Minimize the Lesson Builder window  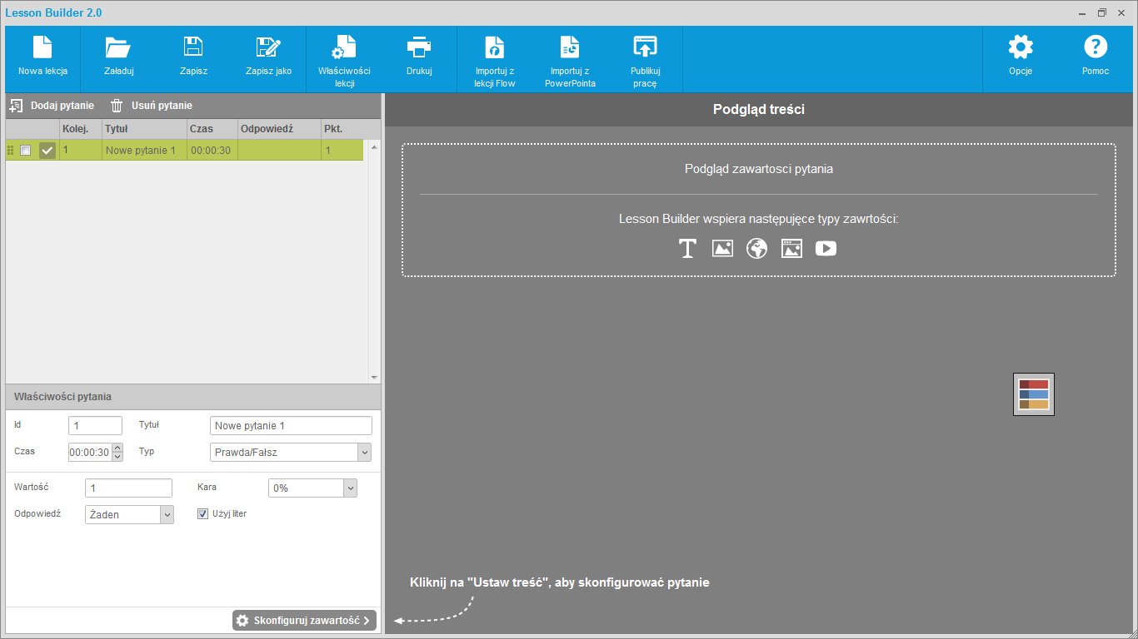click(x=1082, y=12)
